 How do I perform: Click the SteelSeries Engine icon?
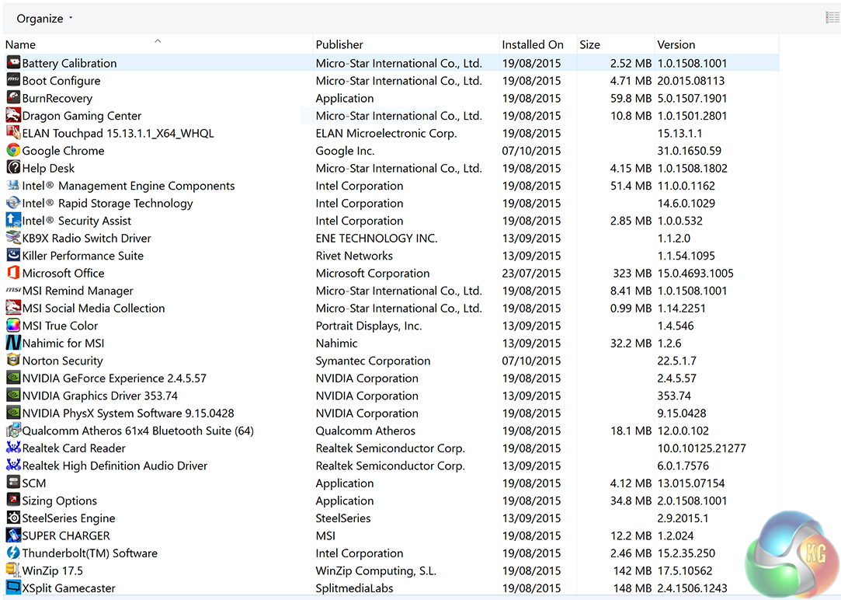[x=13, y=518]
